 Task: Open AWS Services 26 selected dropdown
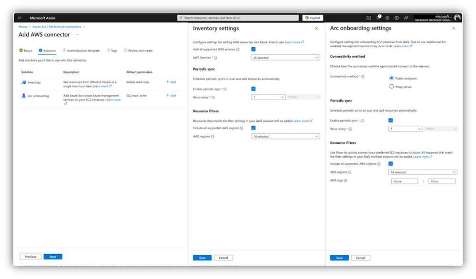coord(286,58)
